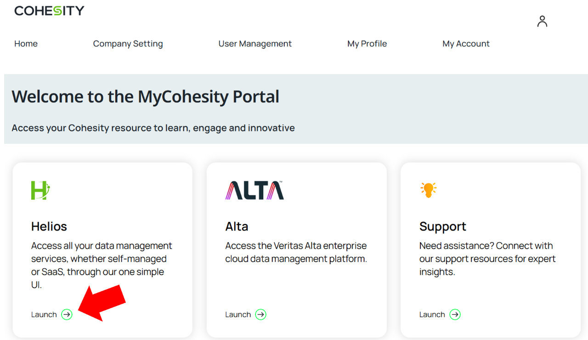
Task: Click the Veritas Alta description text
Action: pyautogui.click(x=296, y=252)
